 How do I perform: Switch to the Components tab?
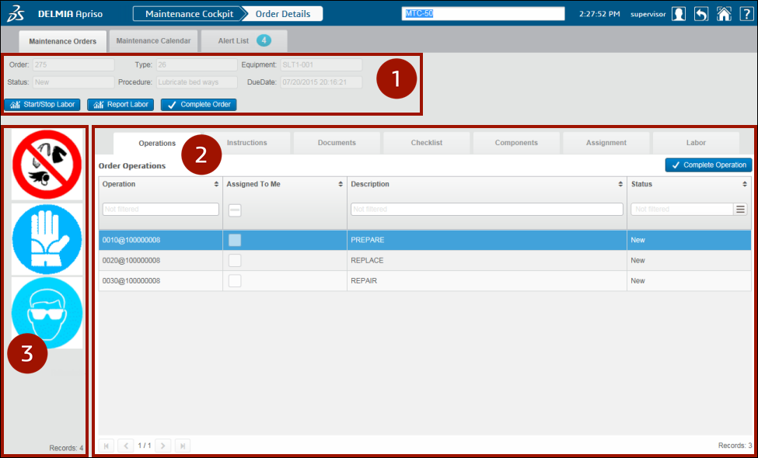(516, 143)
